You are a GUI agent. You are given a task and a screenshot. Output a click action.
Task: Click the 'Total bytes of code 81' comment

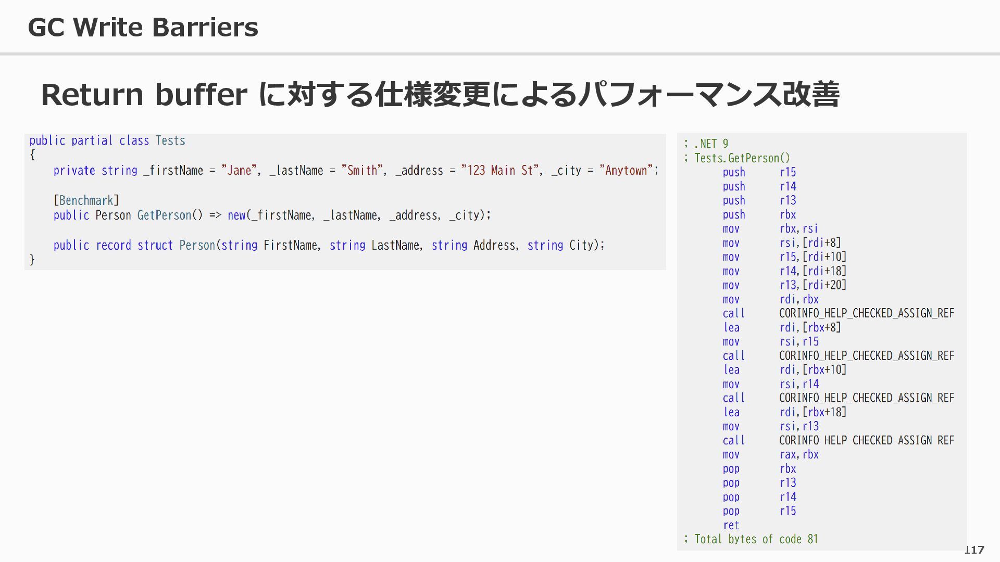(x=751, y=539)
